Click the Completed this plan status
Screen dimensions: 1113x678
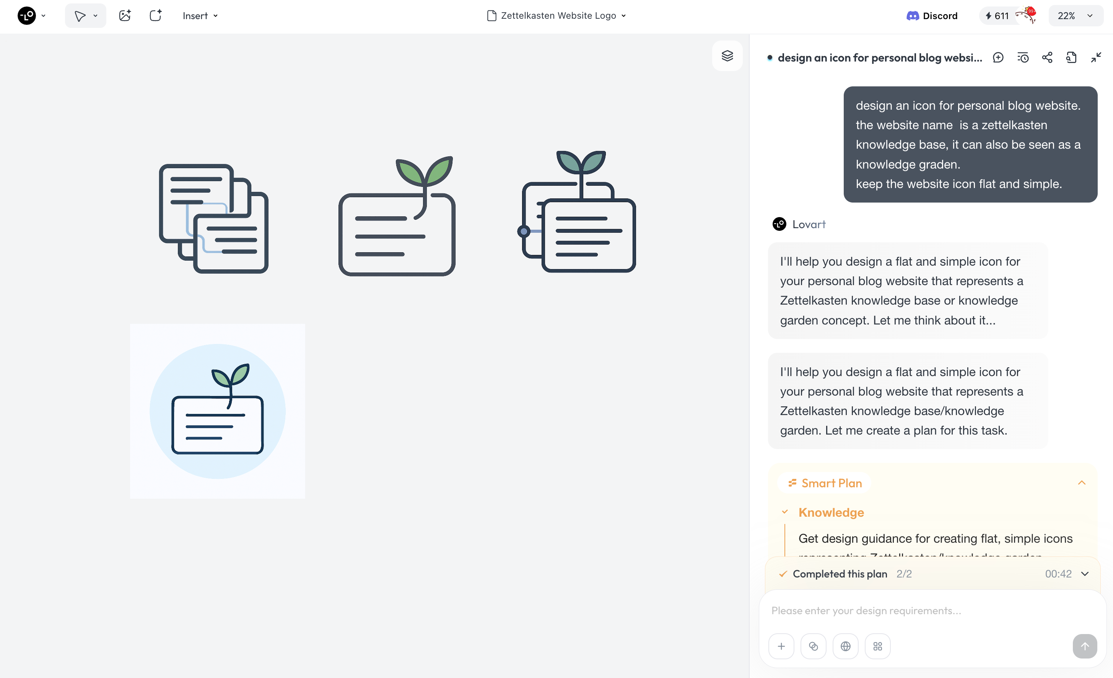(x=840, y=574)
